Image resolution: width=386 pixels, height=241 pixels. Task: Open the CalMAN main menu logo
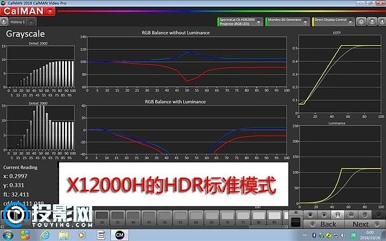point(28,11)
